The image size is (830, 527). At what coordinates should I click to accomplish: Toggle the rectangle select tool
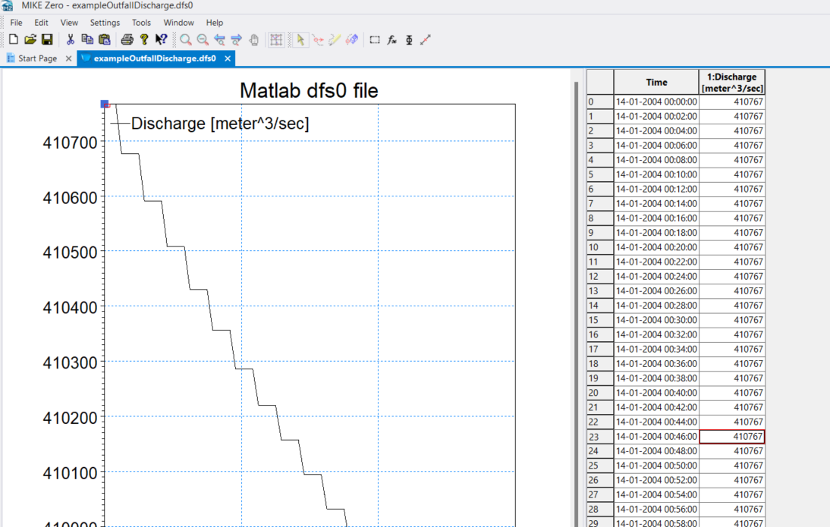tap(374, 39)
